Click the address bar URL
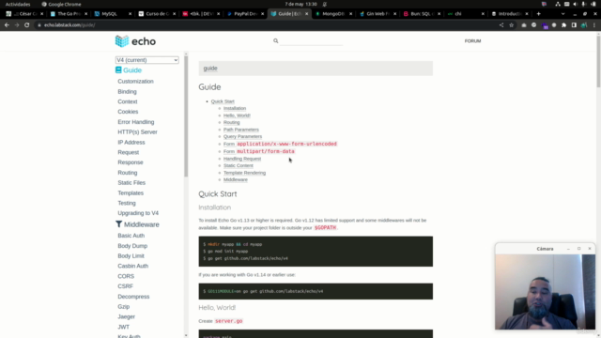Viewport: 601px width, 338px height. (x=69, y=25)
